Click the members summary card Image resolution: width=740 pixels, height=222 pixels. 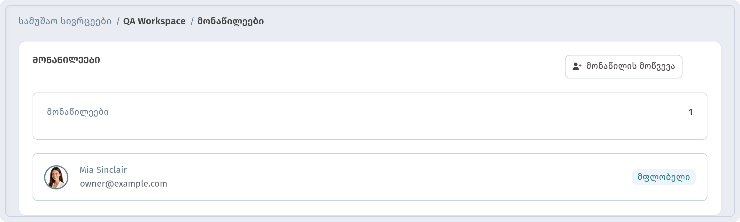[370, 116]
